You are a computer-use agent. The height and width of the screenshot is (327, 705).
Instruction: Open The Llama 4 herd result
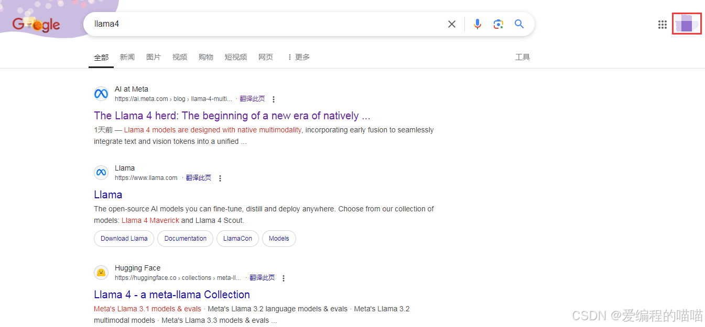[x=232, y=116]
